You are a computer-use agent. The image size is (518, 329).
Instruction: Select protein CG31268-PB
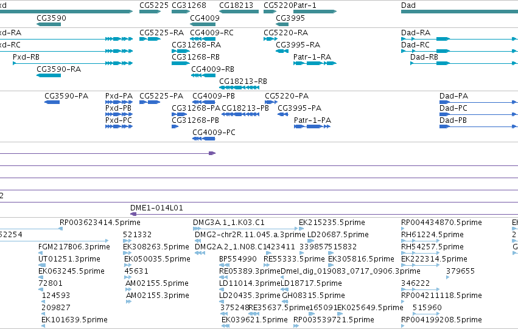pyautogui.click(x=175, y=126)
